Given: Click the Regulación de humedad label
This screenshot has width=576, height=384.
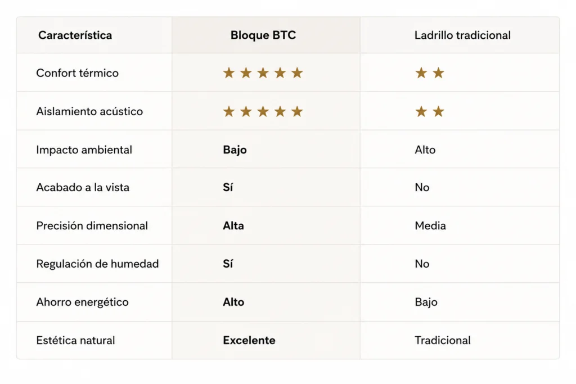Looking at the screenshot, I should click(x=97, y=264).
